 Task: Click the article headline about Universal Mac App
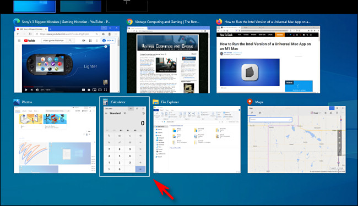[x=265, y=46]
